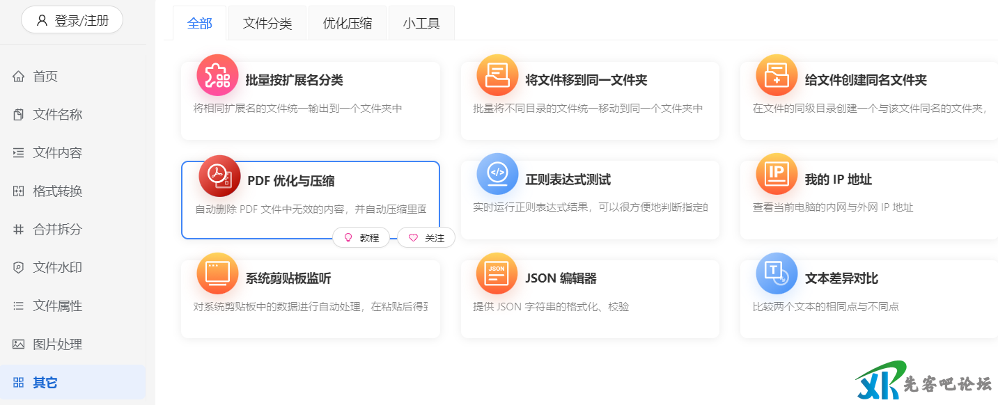The height and width of the screenshot is (405, 998).
Task: Open the 小工具 tab
Action: click(x=421, y=24)
